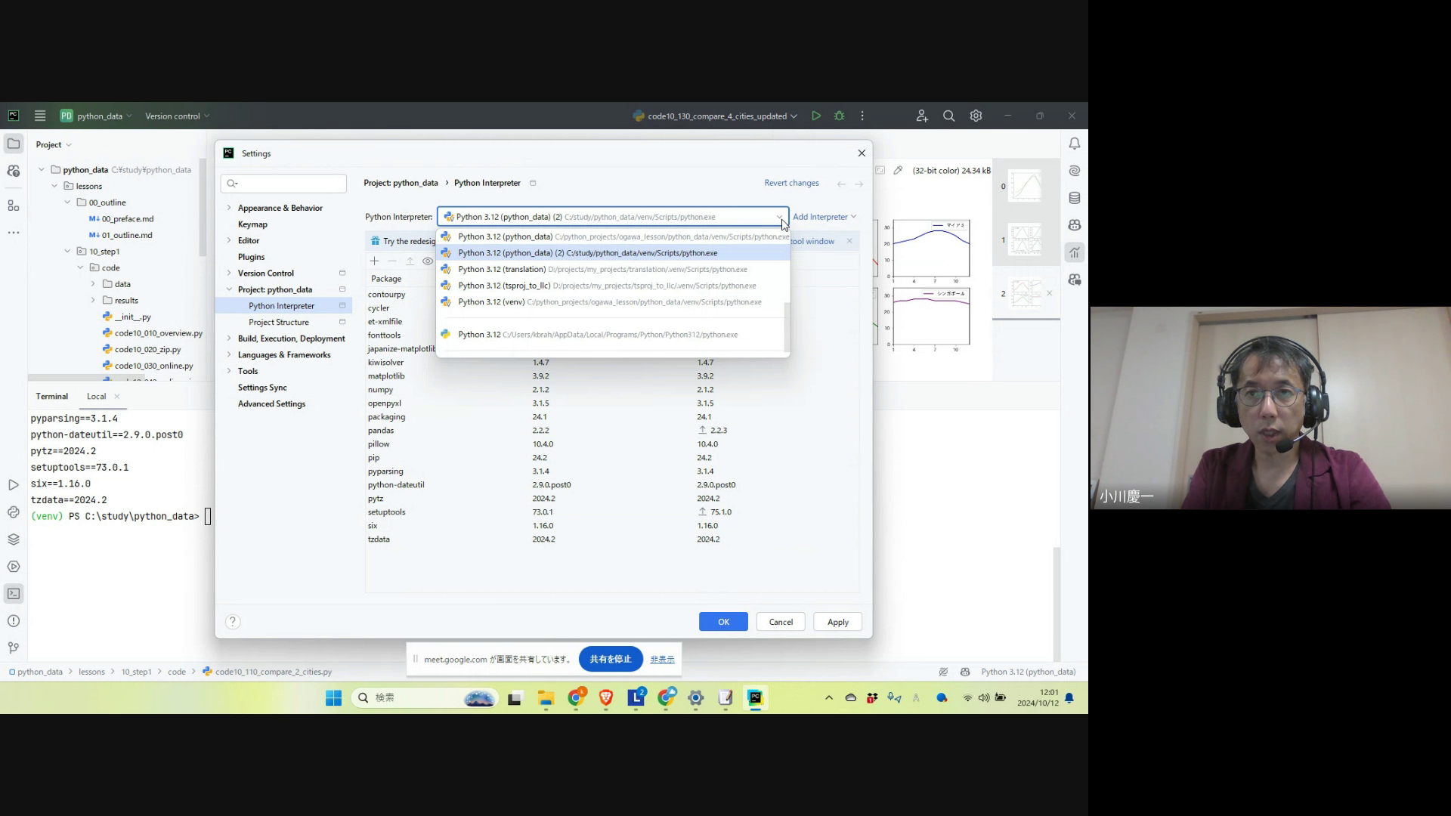
Task: Open the Database tool window icon
Action: (1074, 198)
